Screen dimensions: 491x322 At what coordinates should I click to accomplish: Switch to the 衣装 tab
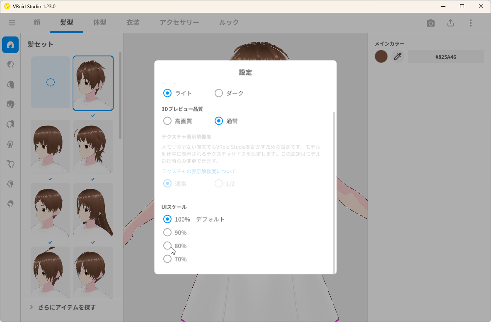coord(133,23)
